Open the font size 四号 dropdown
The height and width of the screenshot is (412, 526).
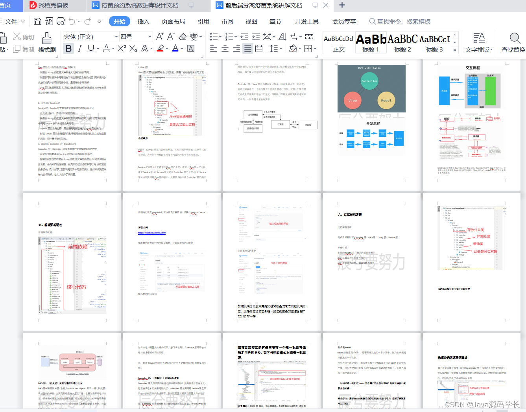(150, 37)
